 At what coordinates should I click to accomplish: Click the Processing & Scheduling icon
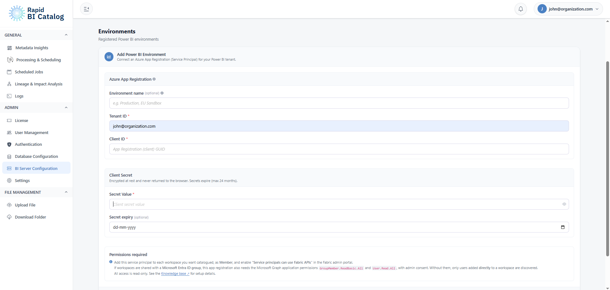10,60
